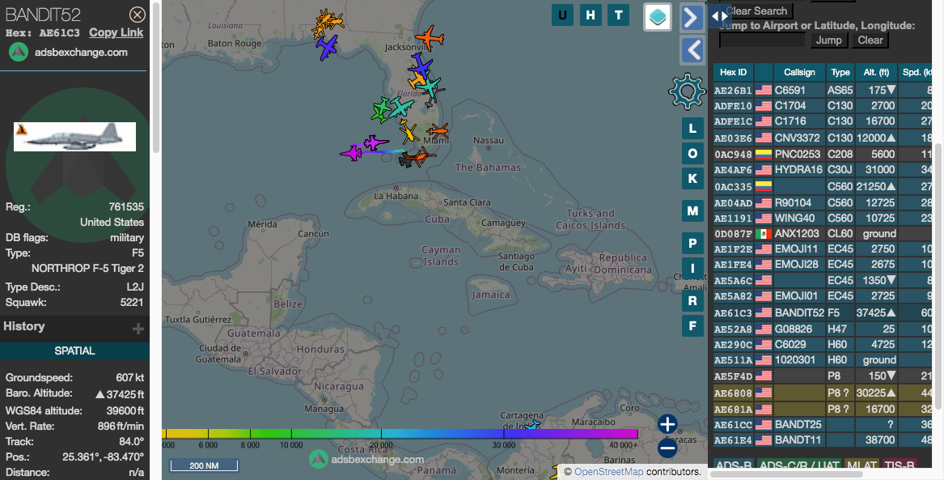Image resolution: width=944 pixels, height=480 pixels.
Task: Toggle the R map option
Action: [x=692, y=301]
